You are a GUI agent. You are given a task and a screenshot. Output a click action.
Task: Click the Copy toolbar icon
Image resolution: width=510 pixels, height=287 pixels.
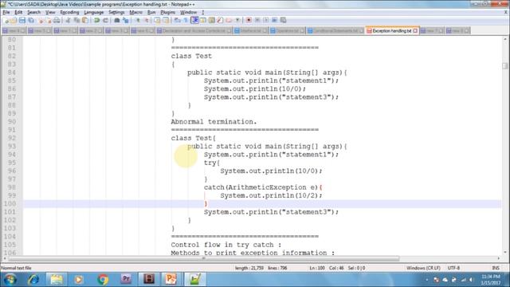[x=76, y=21]
